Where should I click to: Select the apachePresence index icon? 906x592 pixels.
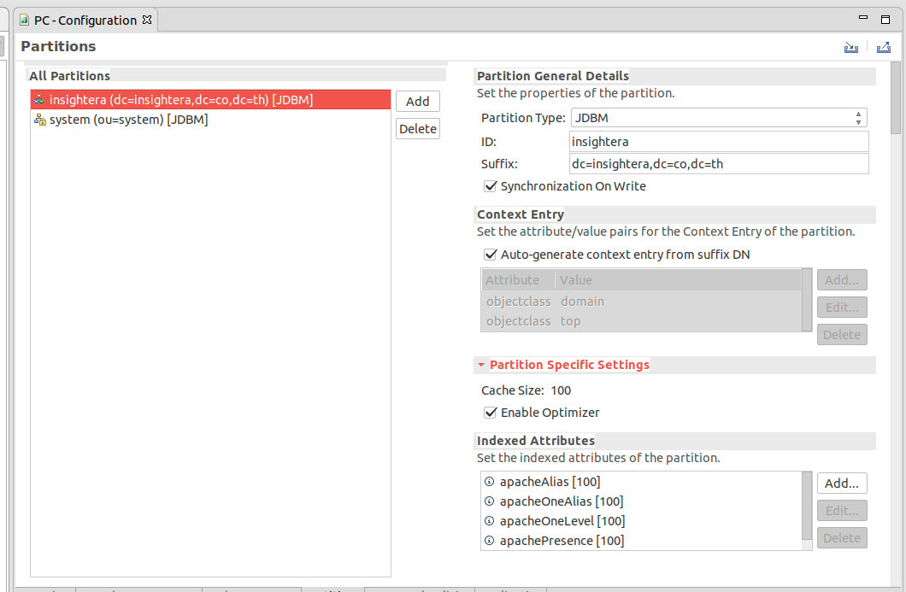coord(490,540)
